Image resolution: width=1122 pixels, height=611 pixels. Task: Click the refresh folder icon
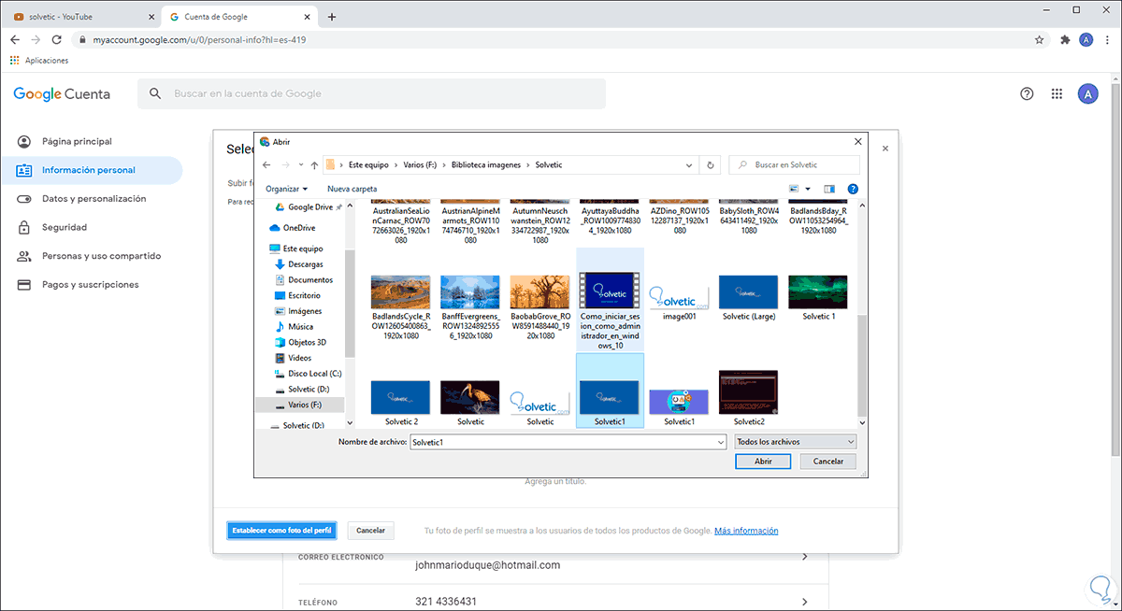(711, 164)
